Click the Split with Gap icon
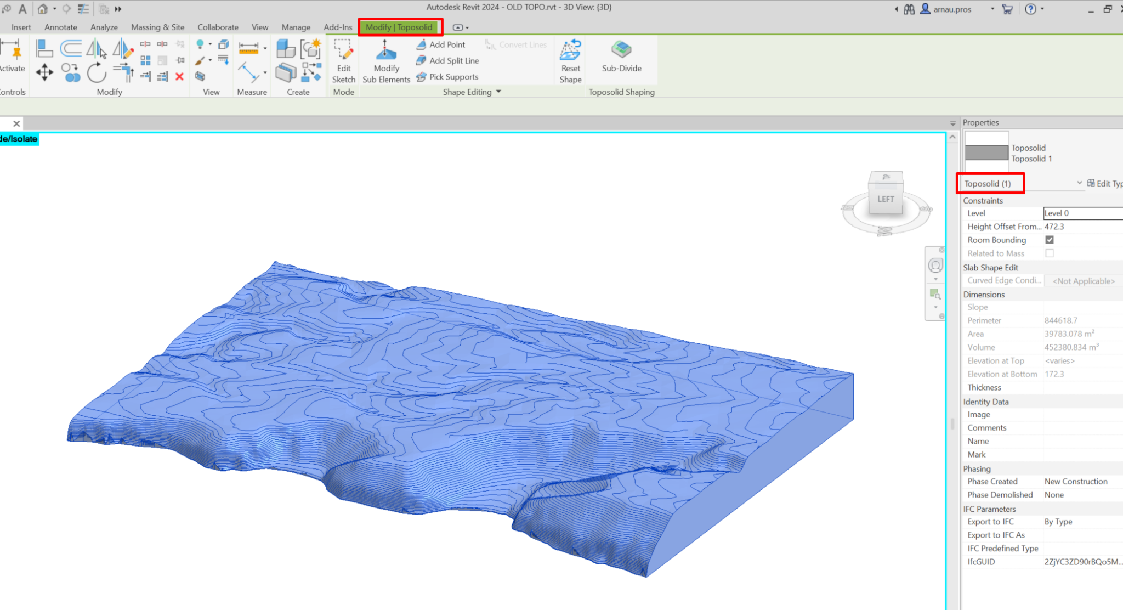Viewport: 1123px width, 610px height. (x=162, y=44)
